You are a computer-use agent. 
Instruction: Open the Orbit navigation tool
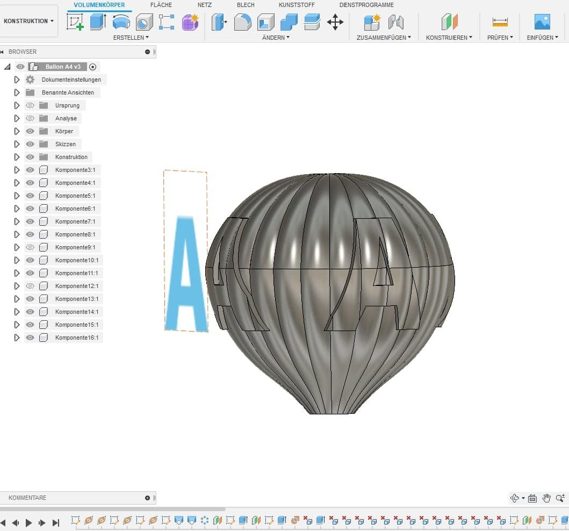click(515, 498)
